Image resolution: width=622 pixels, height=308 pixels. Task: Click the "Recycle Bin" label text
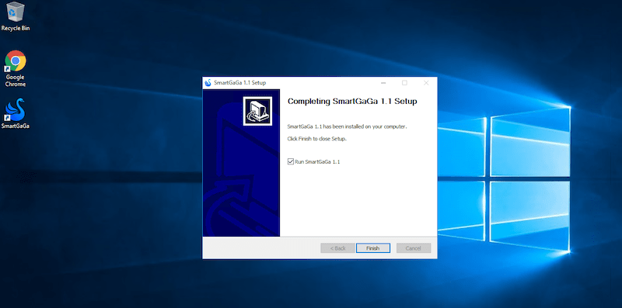(16, 28)
